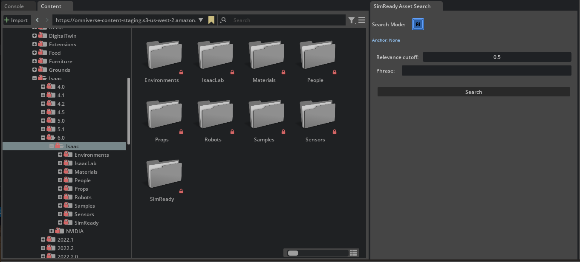Screen dimensions: 580x262
Task: Select People in the folder tree
Action: pyautogui.click(x=83, y=180)
